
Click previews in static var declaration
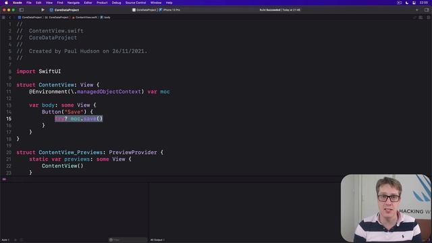pyautogui.click(x=77, y=159)
